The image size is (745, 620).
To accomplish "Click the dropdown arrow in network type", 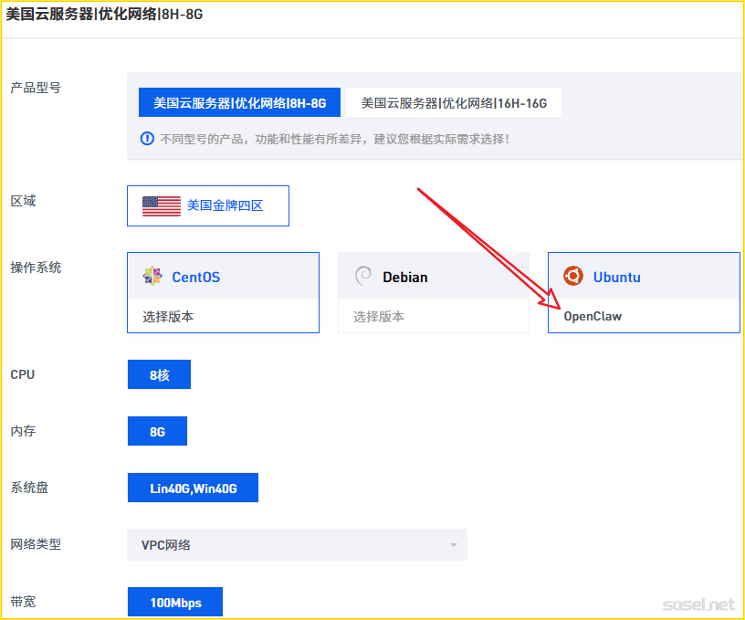I will [453, 545].
